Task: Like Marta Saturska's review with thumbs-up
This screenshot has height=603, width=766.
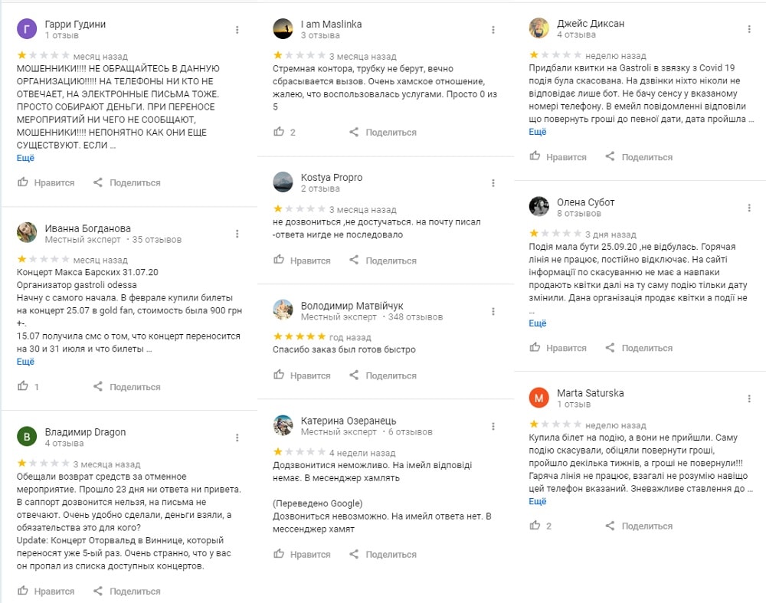Action: 535,526
